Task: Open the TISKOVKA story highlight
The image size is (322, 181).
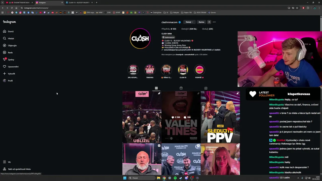Action: click(150, 70)
